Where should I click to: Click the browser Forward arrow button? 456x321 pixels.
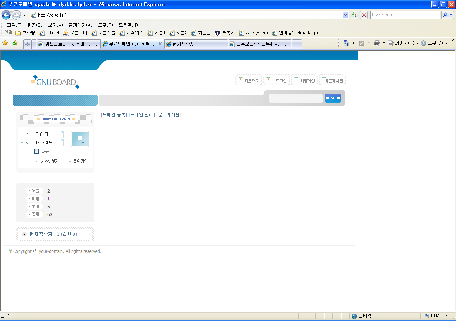16,15
